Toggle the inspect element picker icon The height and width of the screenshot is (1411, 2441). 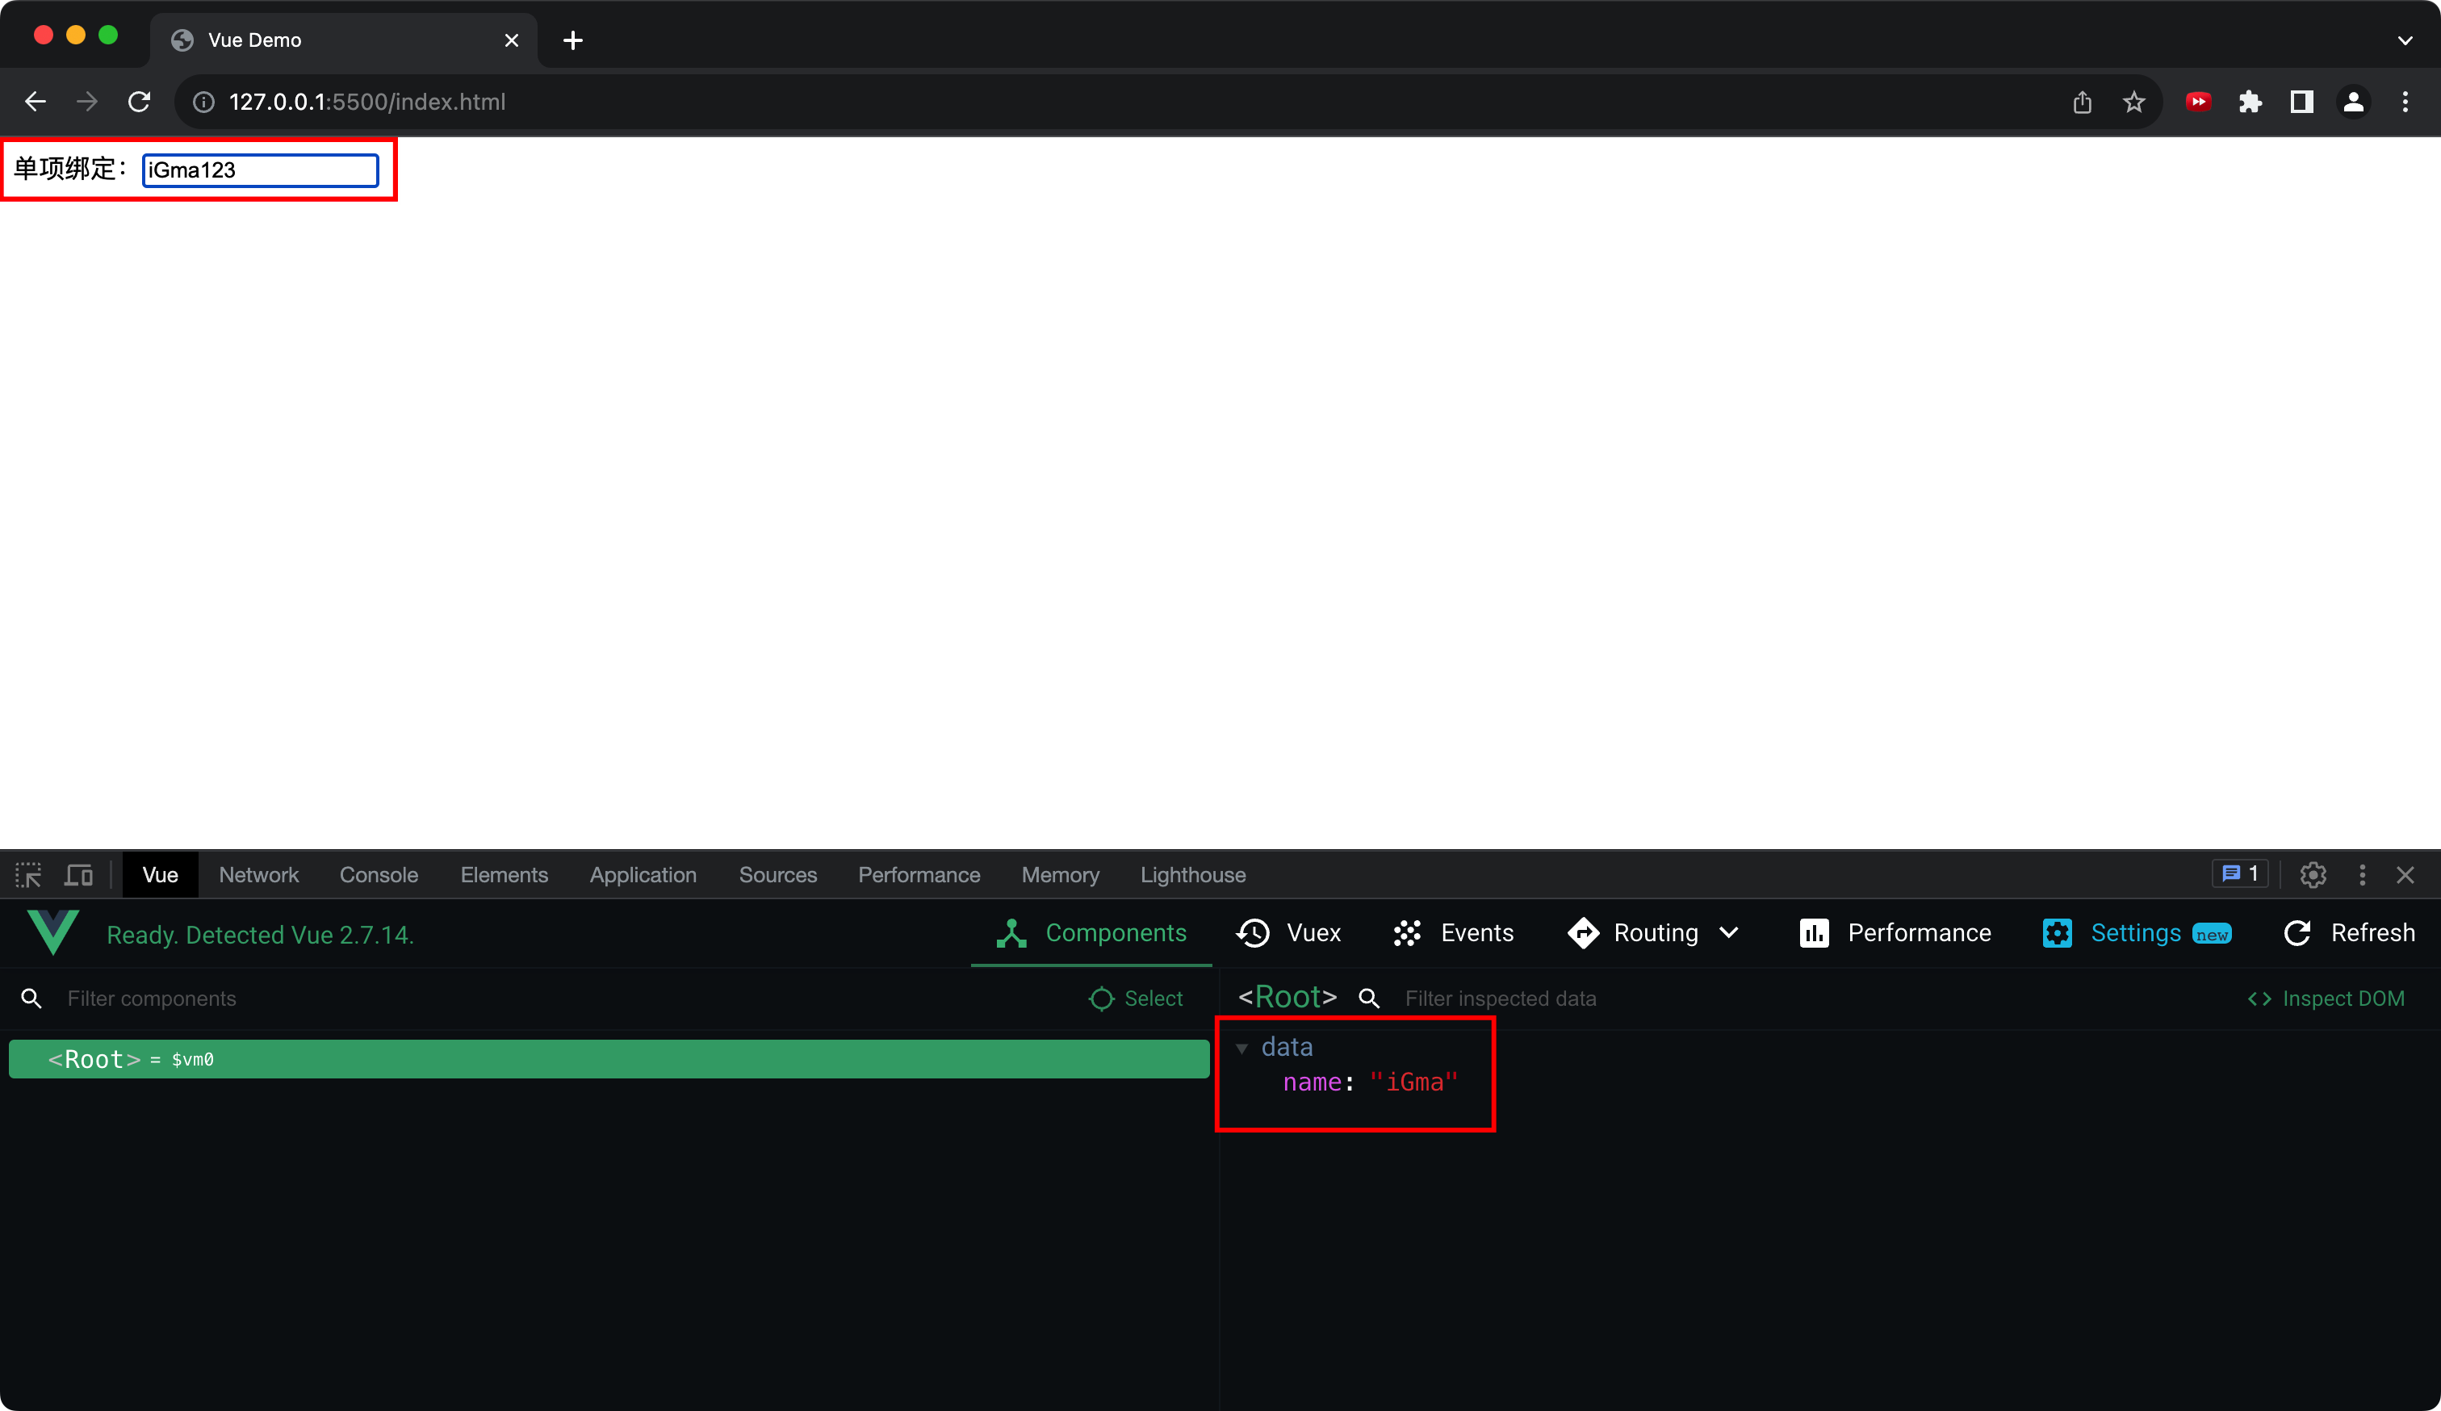(28, 874)
